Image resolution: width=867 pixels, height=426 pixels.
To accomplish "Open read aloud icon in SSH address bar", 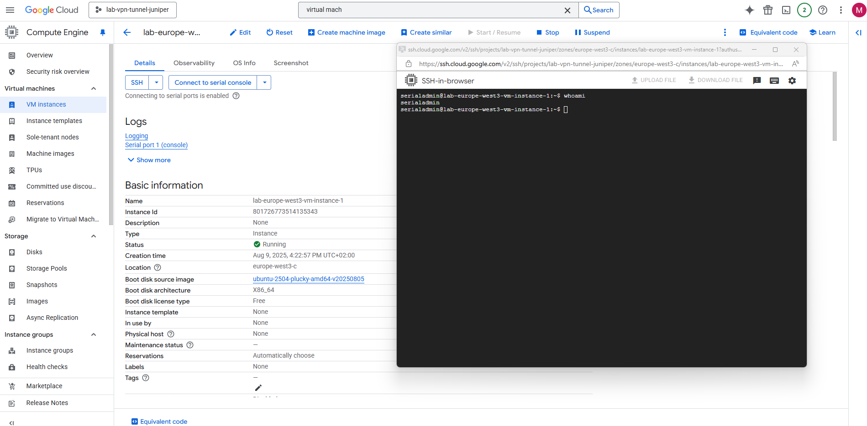I will (x=795, y=64).
